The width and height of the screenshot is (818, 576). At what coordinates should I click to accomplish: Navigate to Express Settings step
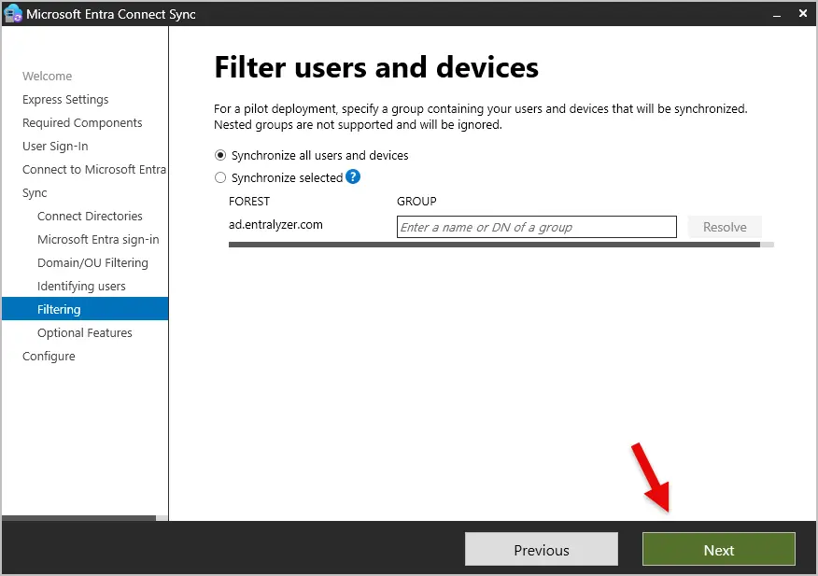65,99
